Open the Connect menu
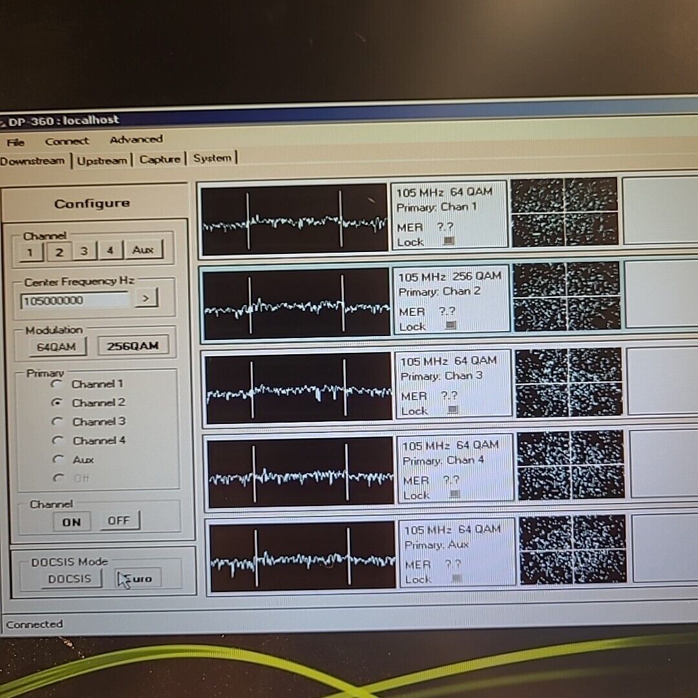This screenshot has height=698, width=698. tap(67, 141)
